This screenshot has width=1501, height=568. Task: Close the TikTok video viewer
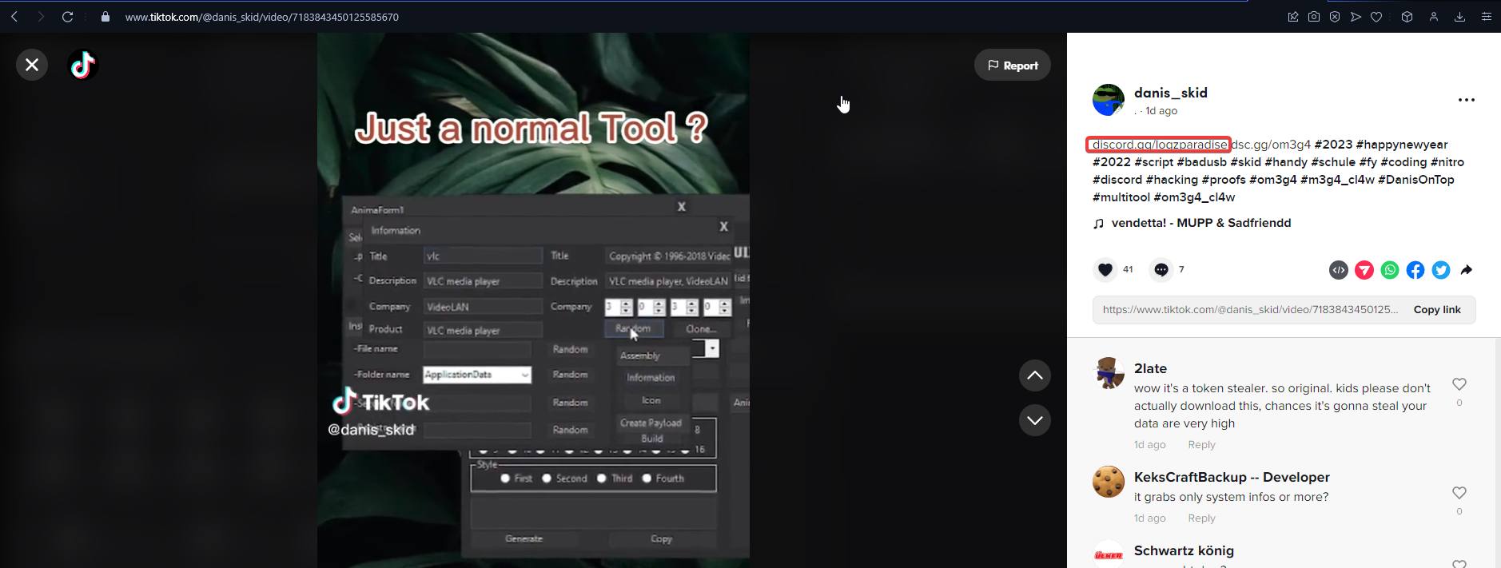pos(32,65)
